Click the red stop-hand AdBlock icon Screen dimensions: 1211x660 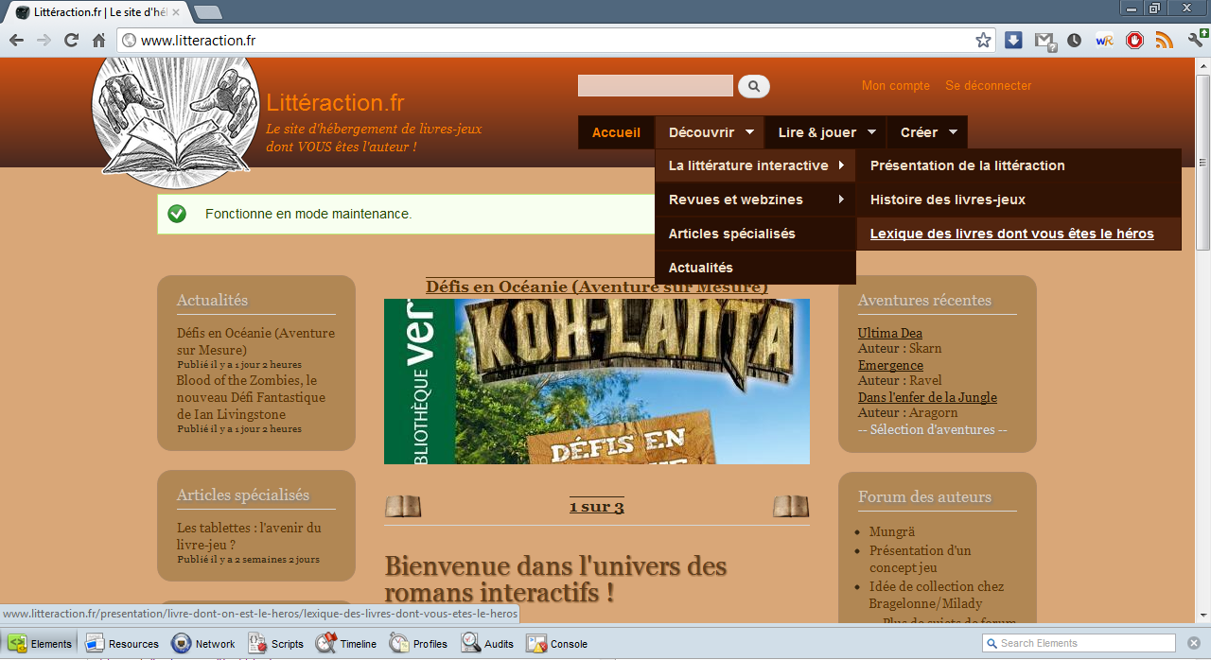(1134, 41)
